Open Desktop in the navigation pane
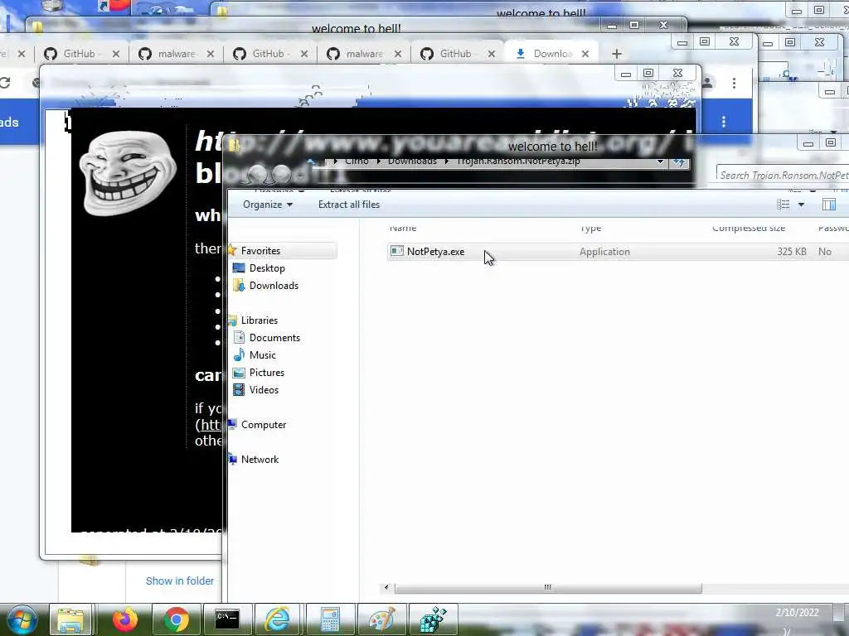849x636 pixels. [x=267, y=268]
